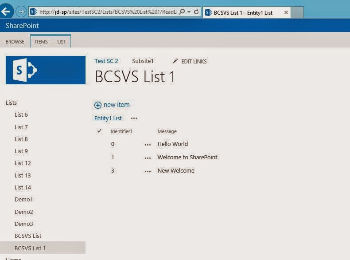Open List 6 from the sidebar

coord(21,115)
